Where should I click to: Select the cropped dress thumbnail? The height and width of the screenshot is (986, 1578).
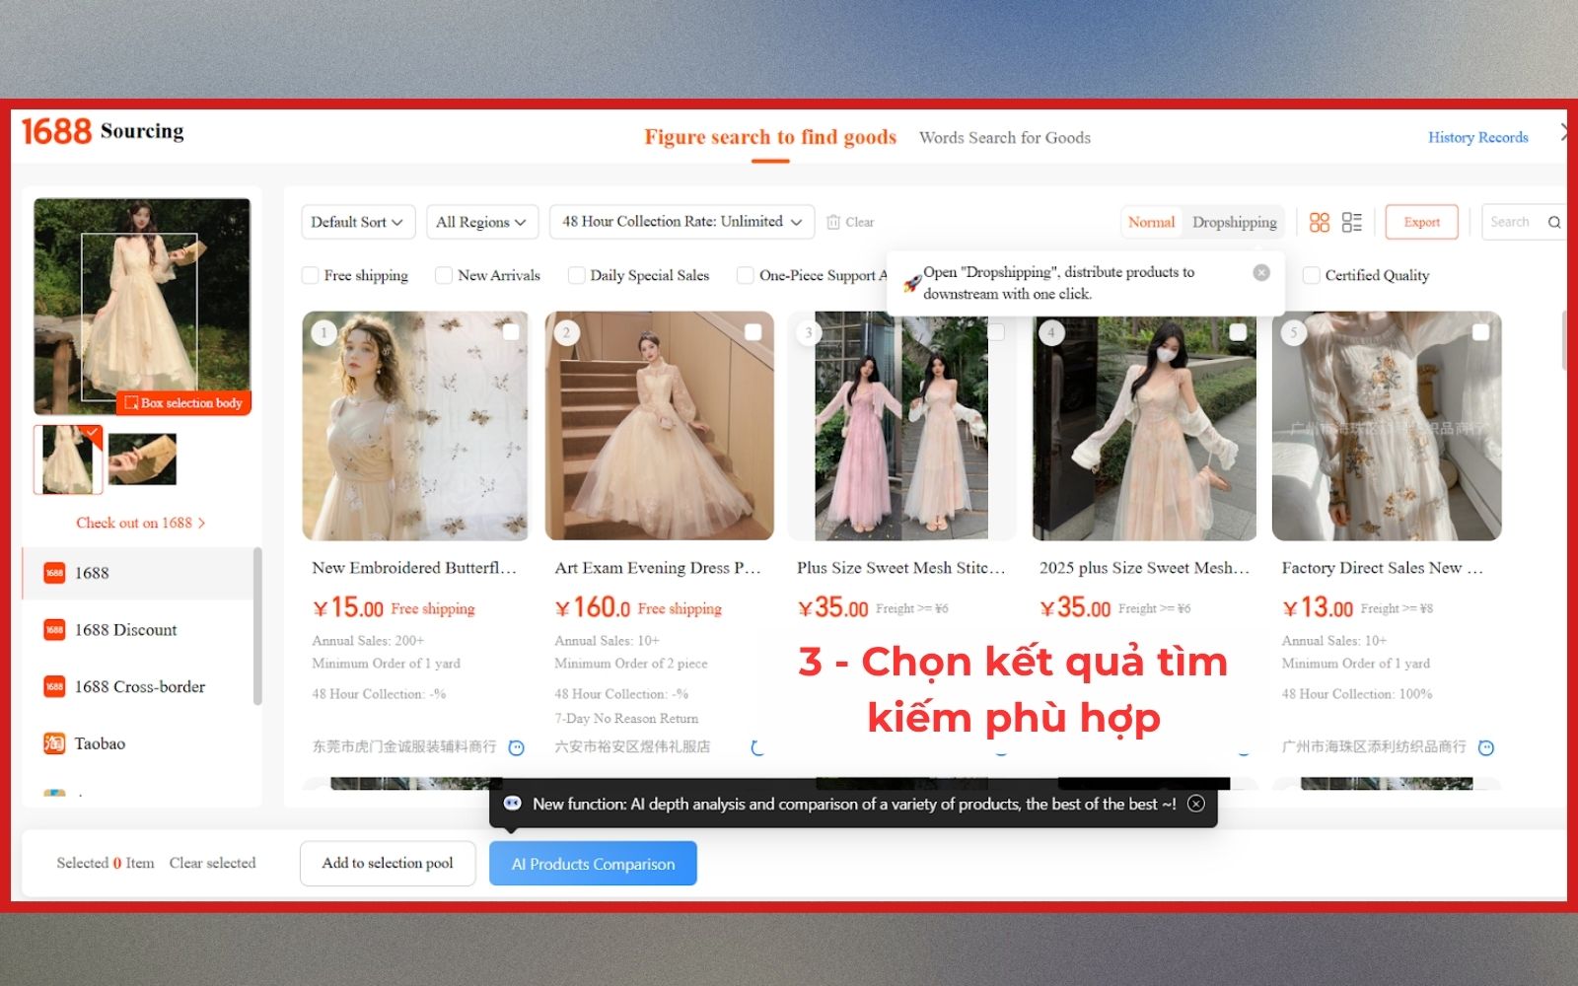68,459
